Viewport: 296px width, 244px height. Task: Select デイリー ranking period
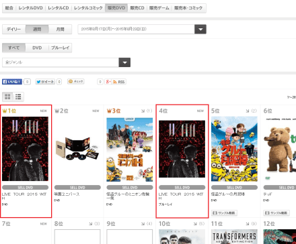click(x=14, y=29)
